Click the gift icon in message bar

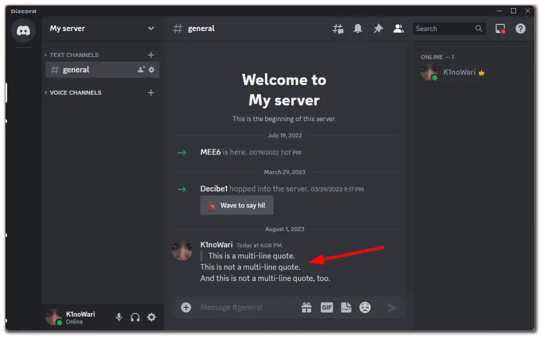pyautogui.click(x=308, y=307)
